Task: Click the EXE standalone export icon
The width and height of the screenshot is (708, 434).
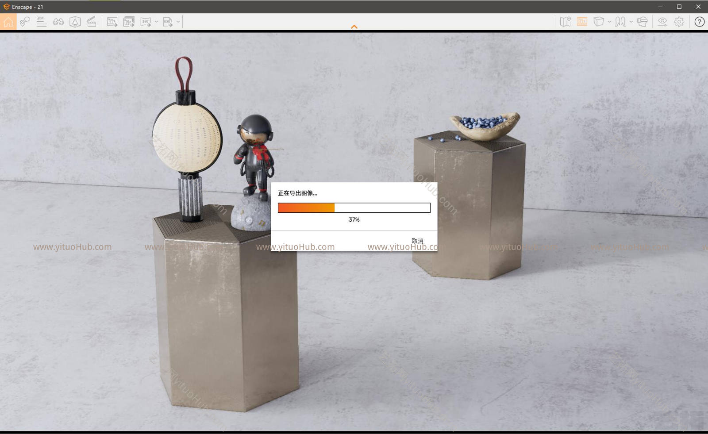Action: (x=168, y=22)
